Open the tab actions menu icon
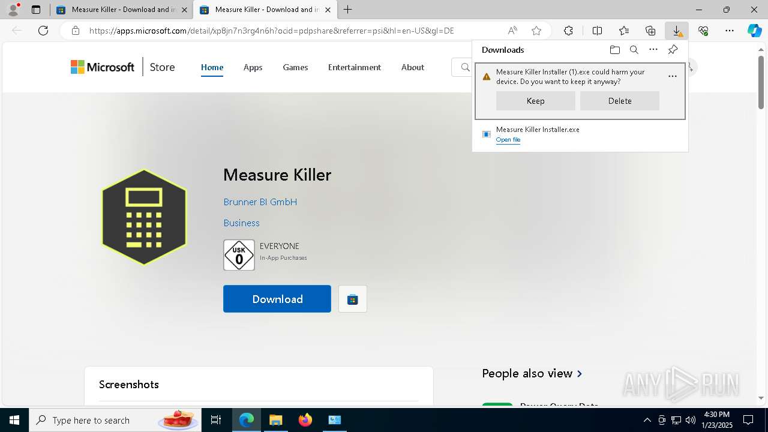 click(x=36, y=10)
